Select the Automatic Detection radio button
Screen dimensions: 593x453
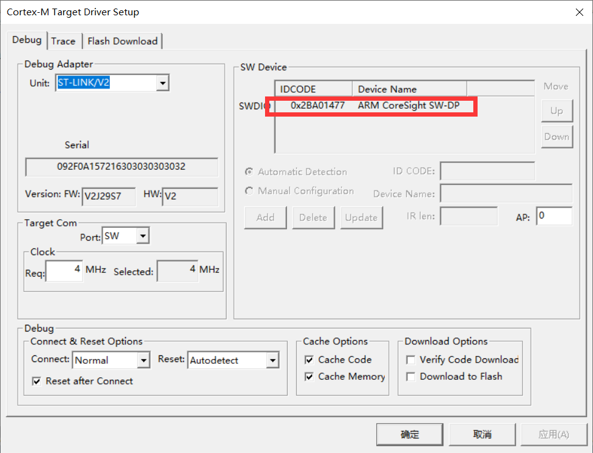tap(249, 172)
